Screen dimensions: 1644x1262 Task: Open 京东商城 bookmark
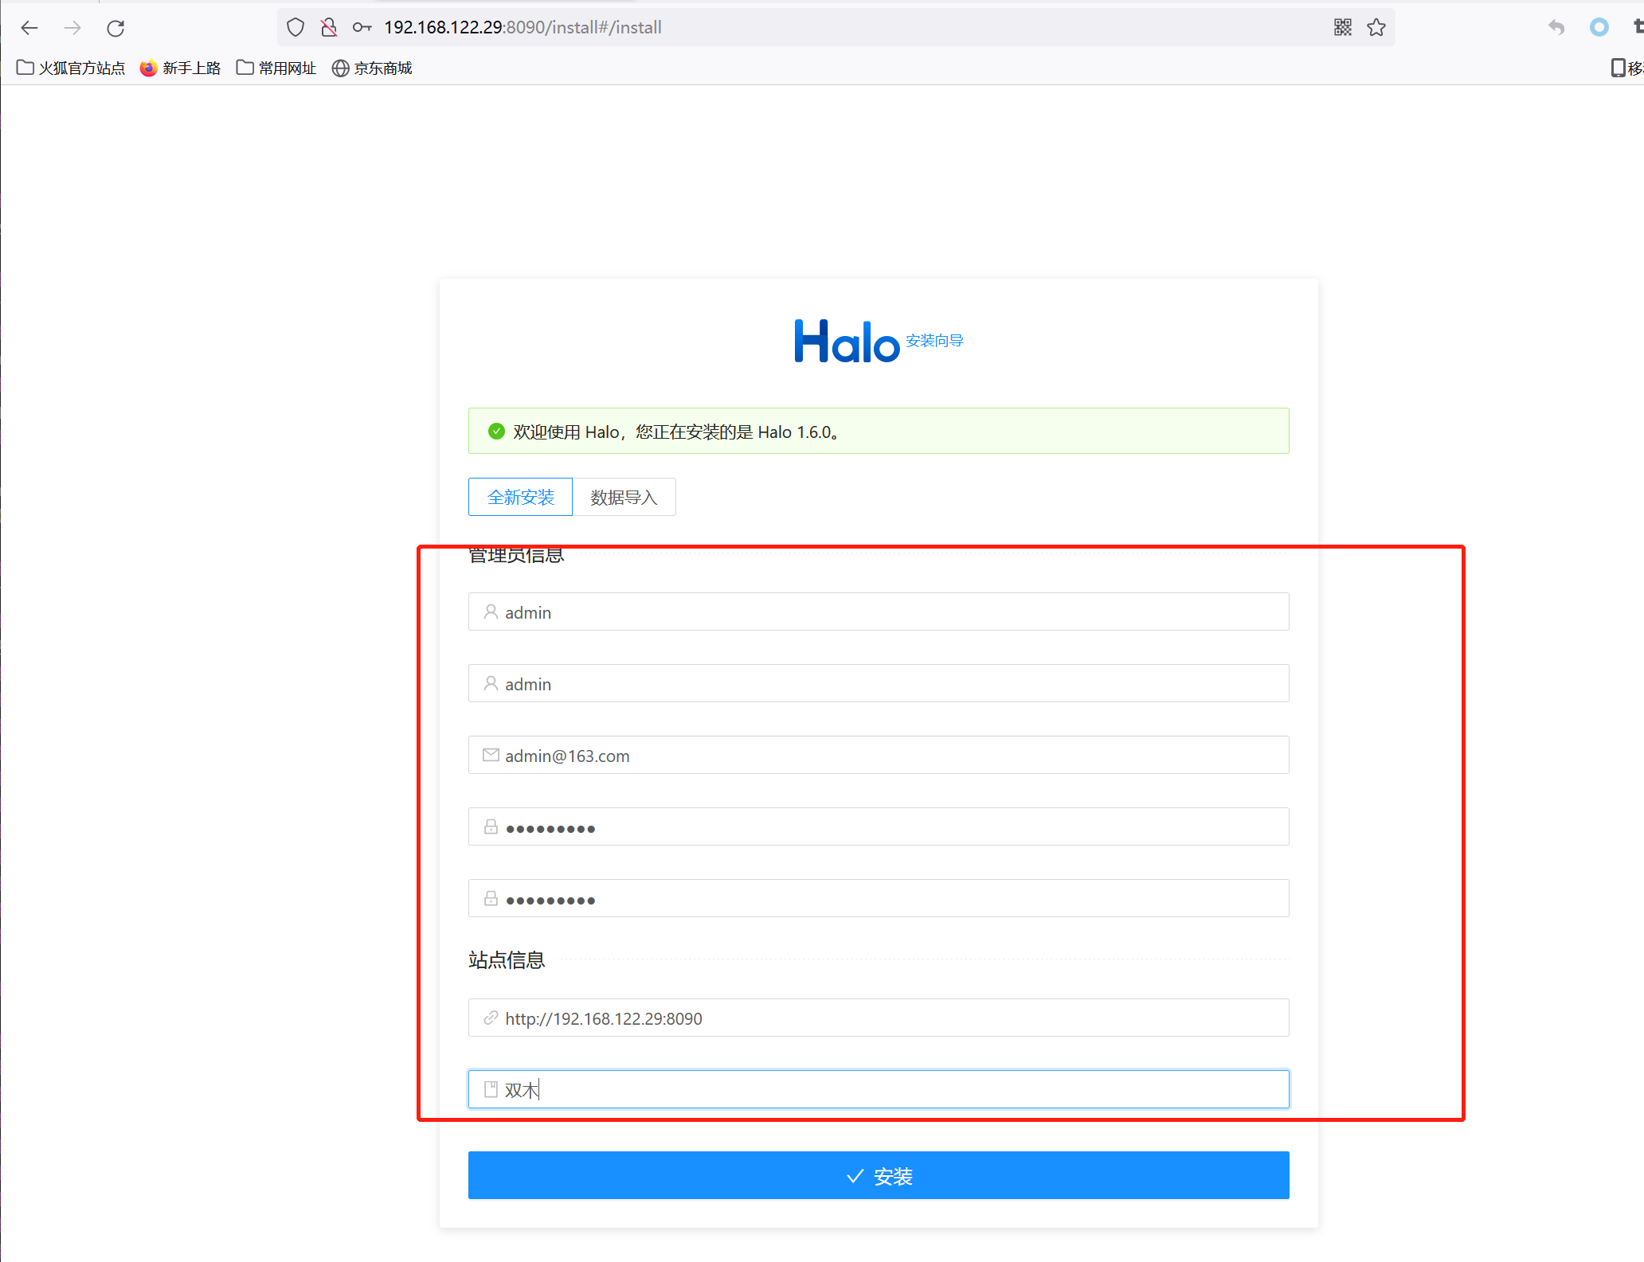(x=372, y=68)
